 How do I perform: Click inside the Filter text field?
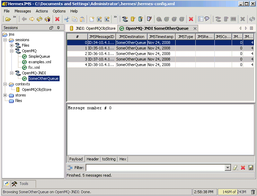click(x=155, y=168)
